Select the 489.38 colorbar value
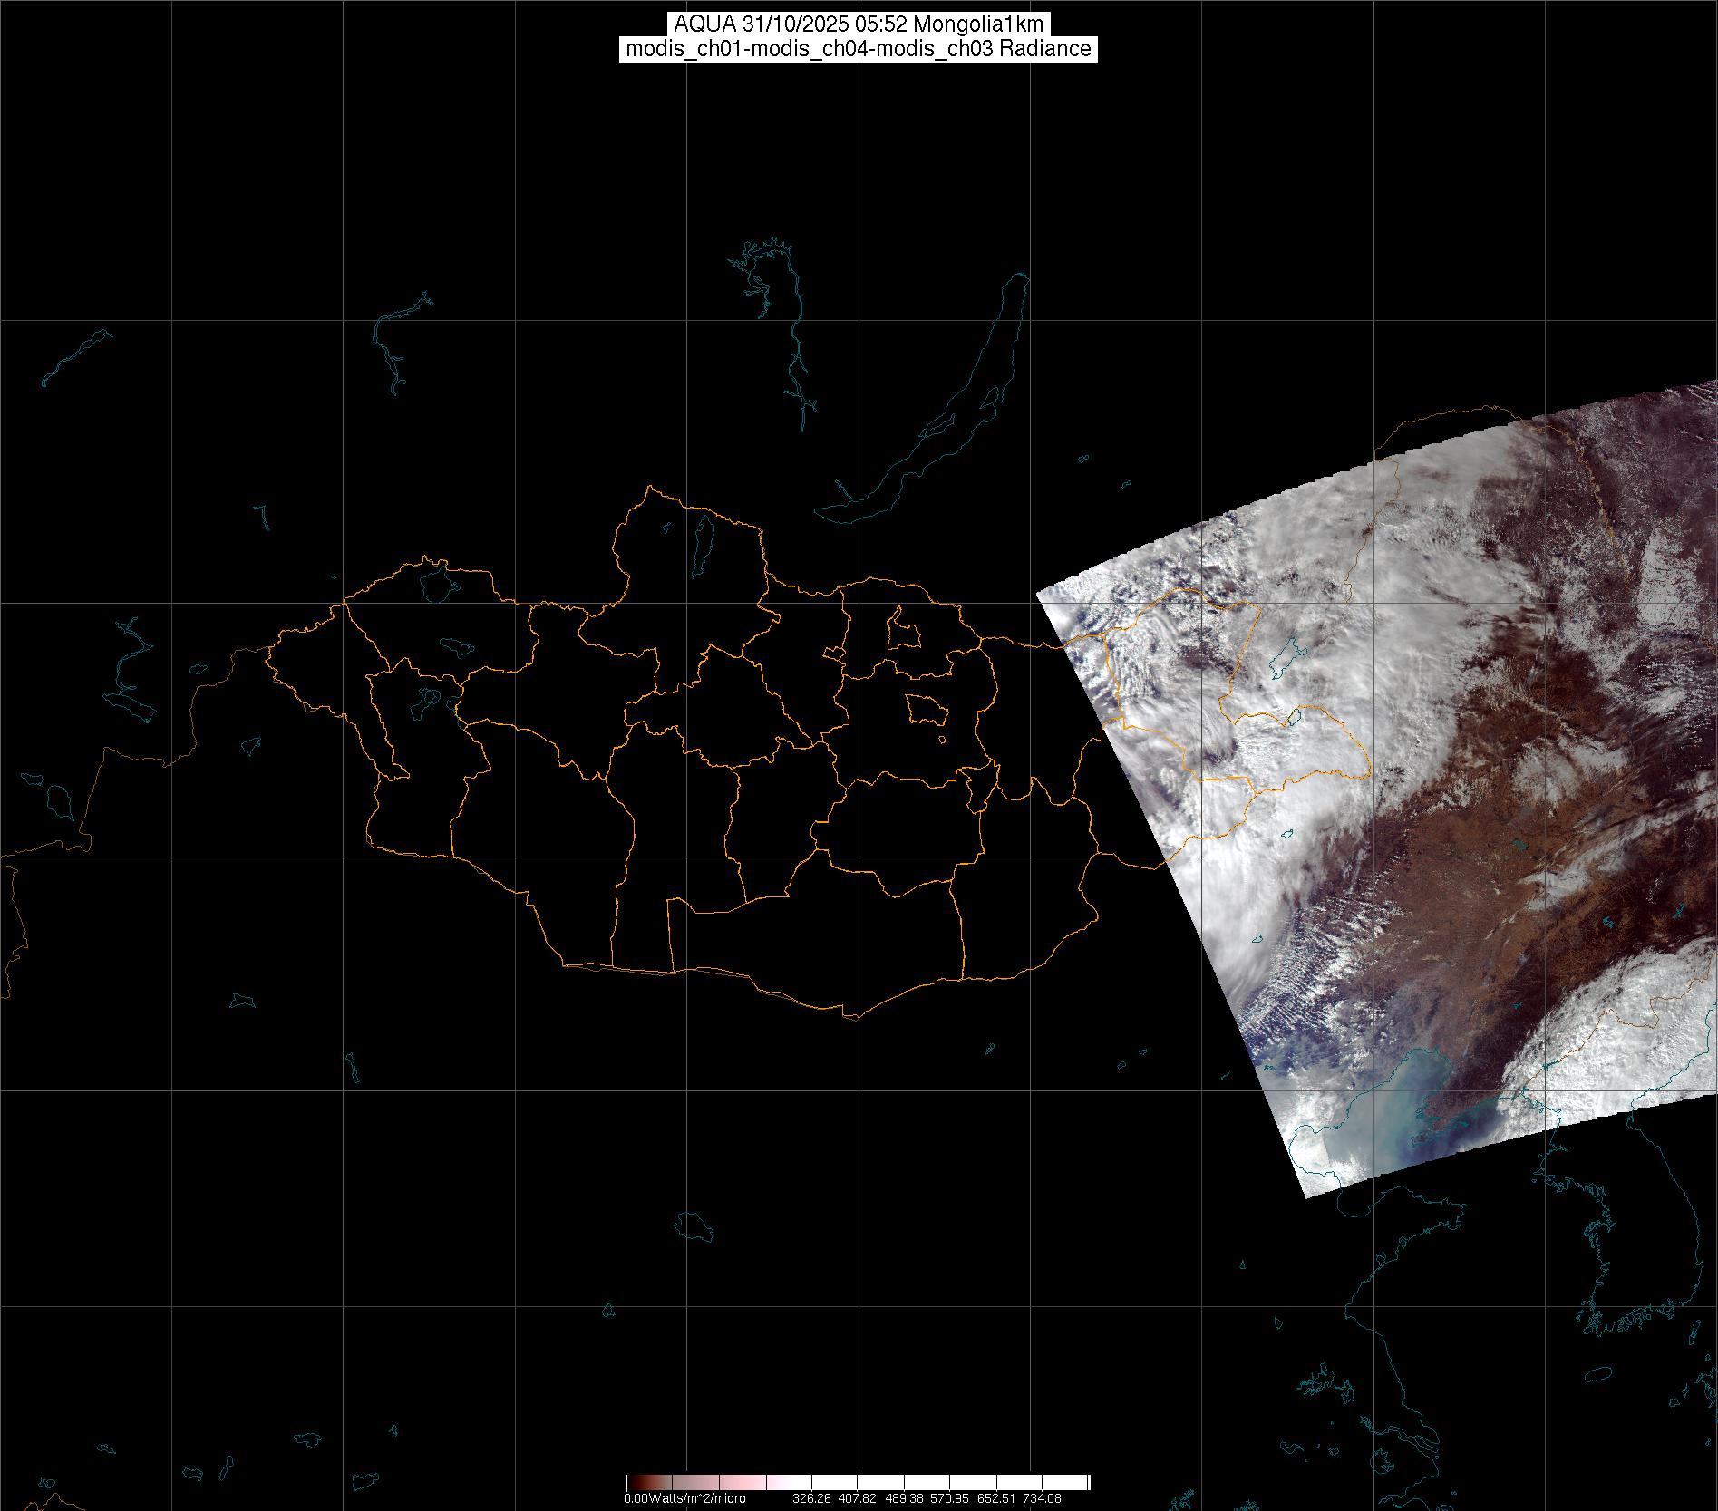Image resolution: width=1718 pixels, height=1511 pixels. [904, 1498]
